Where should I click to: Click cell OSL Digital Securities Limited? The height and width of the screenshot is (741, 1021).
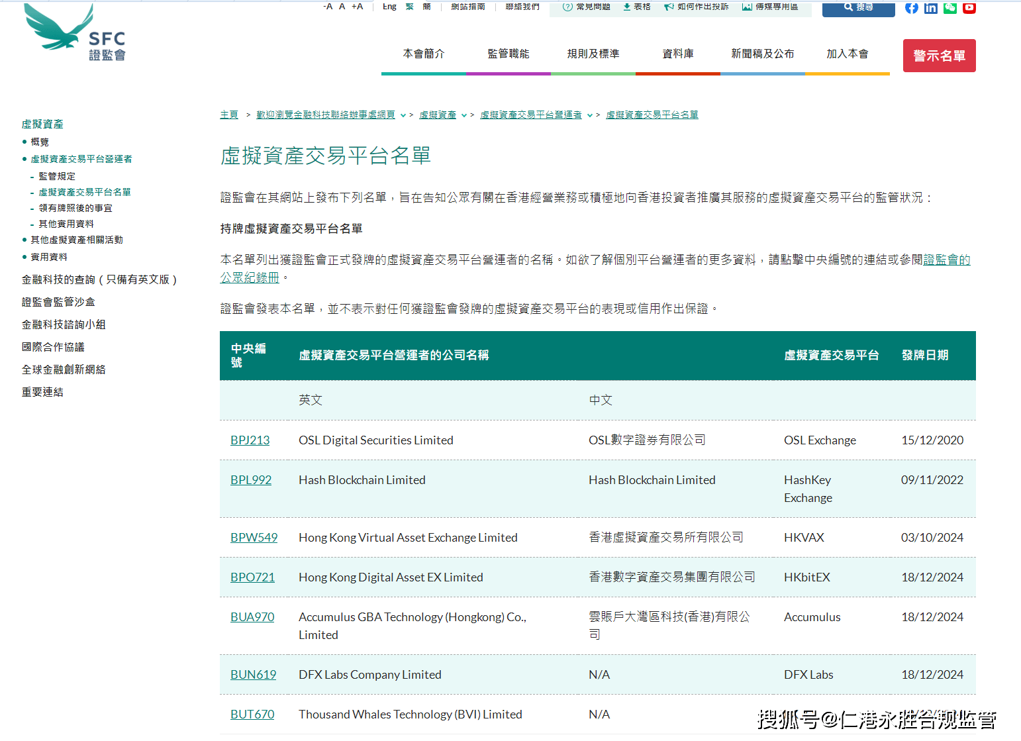(376, 440)
